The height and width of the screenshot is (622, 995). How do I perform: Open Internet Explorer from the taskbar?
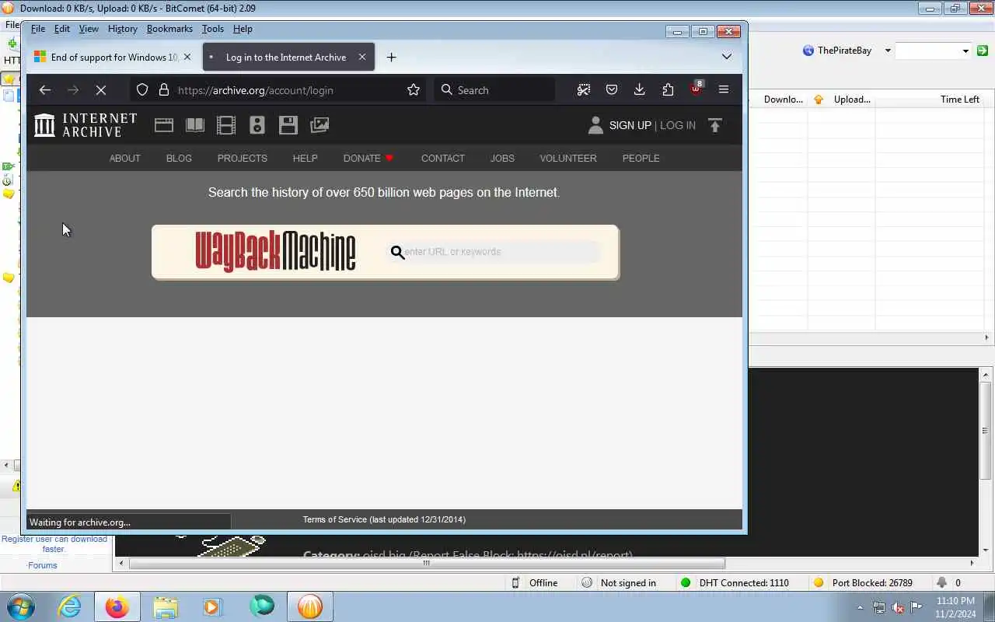70,606
